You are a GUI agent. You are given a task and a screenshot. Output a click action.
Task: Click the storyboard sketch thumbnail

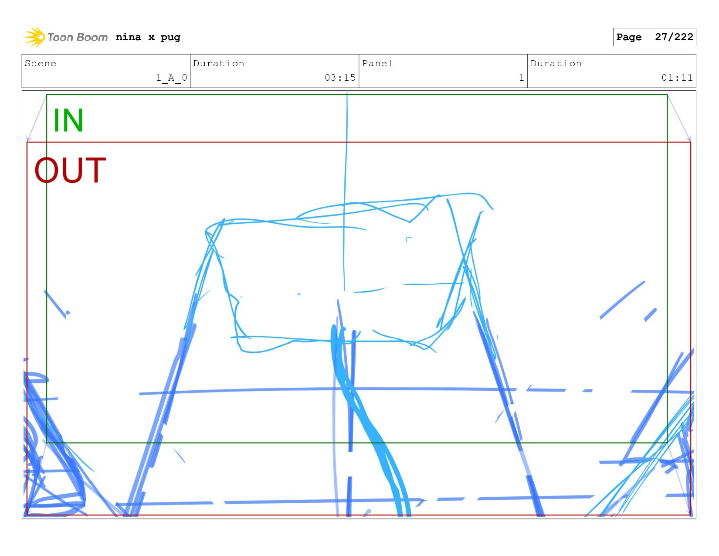point(359,304)
